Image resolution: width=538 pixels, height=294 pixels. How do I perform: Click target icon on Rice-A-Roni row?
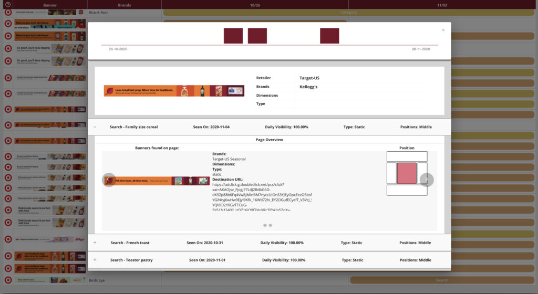8,12
